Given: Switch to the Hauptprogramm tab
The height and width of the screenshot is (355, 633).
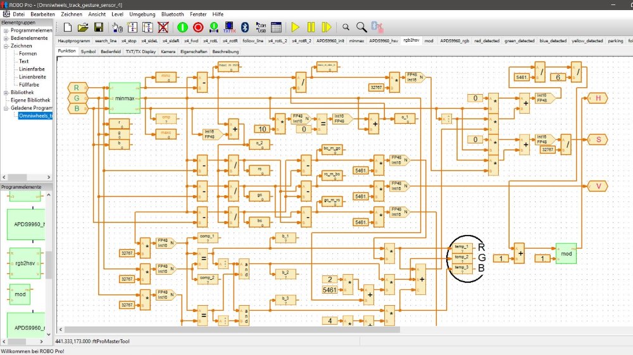Looking at the screenshot, I should 74,40.
